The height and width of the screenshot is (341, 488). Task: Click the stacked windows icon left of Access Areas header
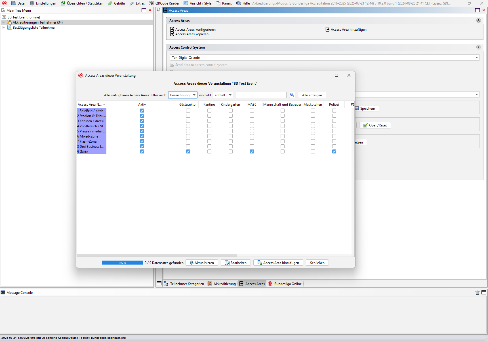(159, 10)
